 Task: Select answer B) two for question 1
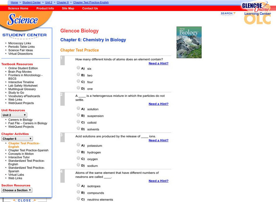coord(78,74)
